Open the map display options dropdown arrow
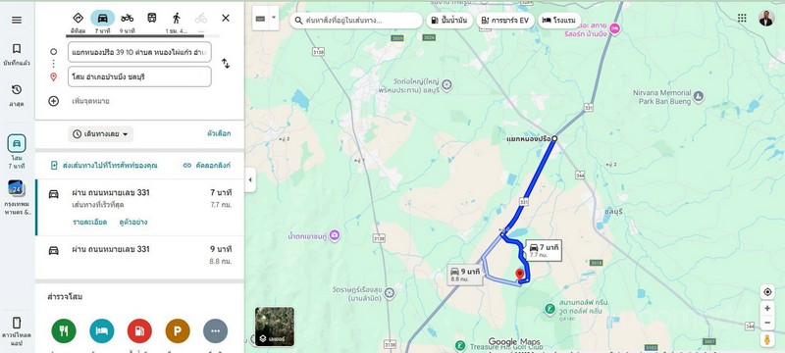Screen dimensions: 785x353 [274, 18]
